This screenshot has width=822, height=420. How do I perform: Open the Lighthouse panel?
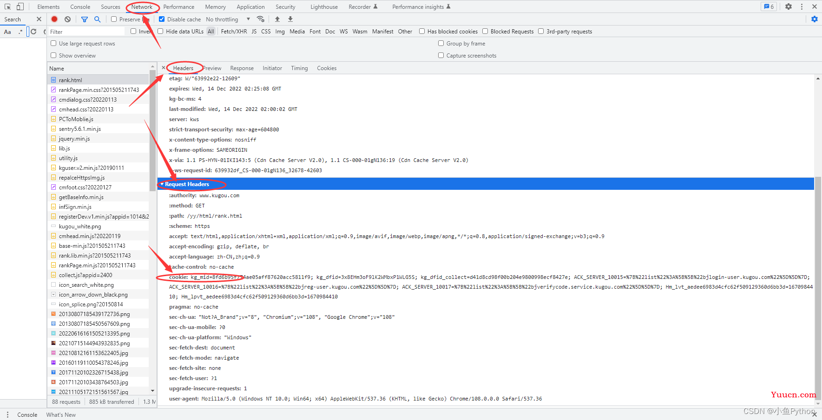pyautogui.click(x=324, y=6)
